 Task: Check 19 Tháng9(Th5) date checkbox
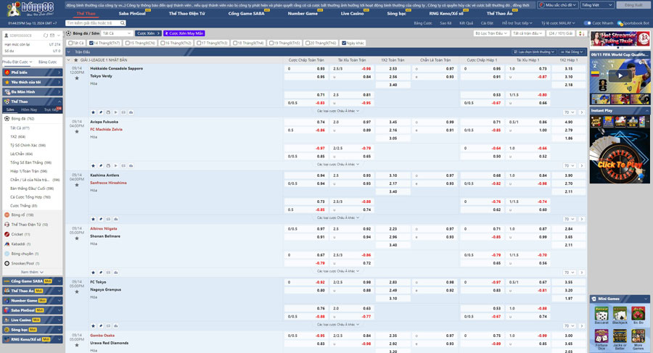271,43
